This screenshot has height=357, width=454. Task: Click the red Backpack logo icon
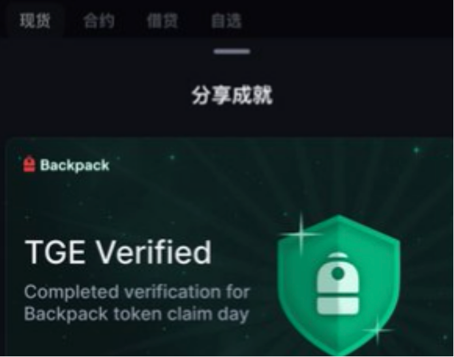pyautogui.click(x=29, y=164)
